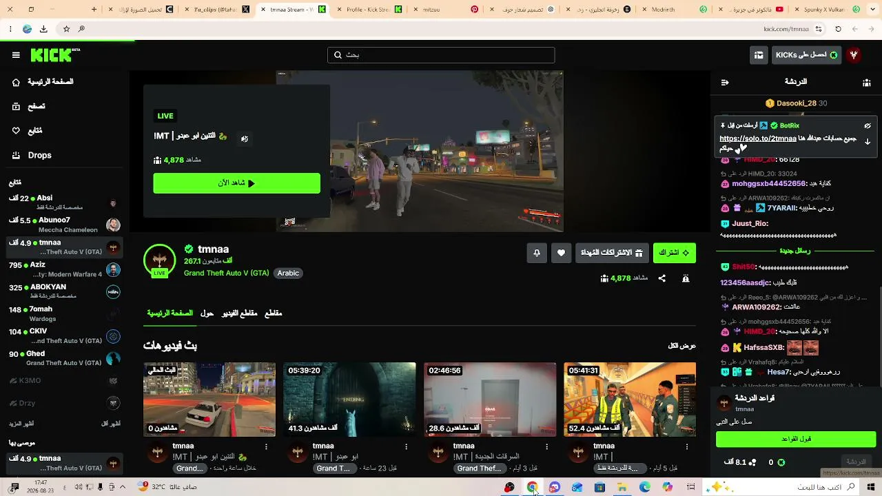Open options menu for the 05:41:31 video
The width and height of the screenshot is (882, 496).
pos(688,446)
